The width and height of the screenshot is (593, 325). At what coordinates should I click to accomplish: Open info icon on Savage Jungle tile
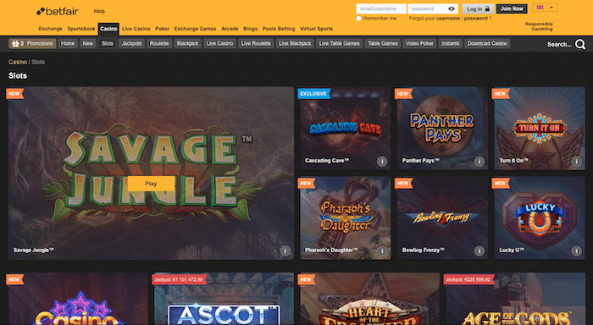click(x=285, y=251)
